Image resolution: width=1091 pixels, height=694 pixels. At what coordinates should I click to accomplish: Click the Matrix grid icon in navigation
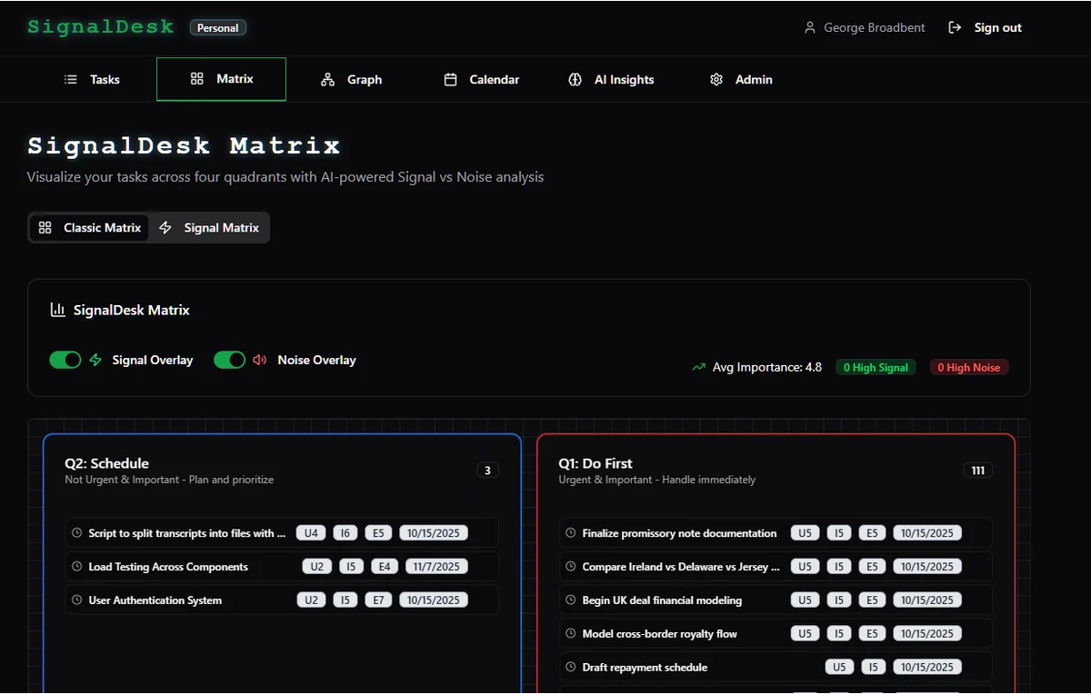pos(197,79)
